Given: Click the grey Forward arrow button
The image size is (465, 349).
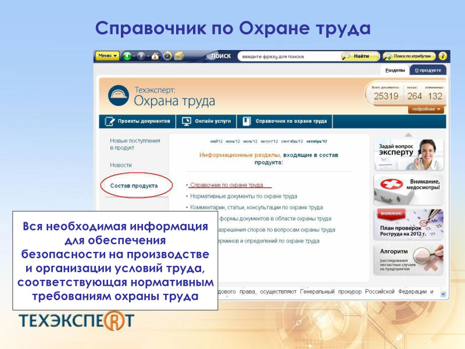Looking at the screenshot, I should 141,56.
